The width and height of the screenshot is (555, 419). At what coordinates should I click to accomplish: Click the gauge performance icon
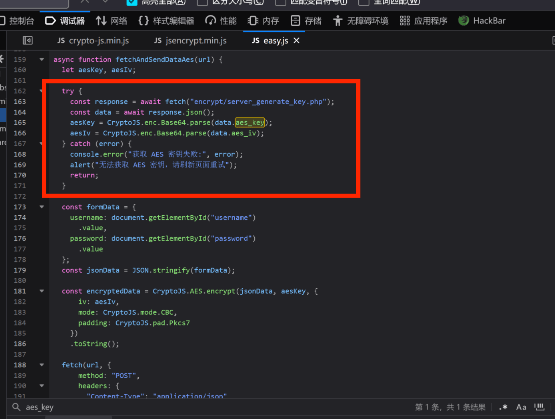[x=211, y=21]
